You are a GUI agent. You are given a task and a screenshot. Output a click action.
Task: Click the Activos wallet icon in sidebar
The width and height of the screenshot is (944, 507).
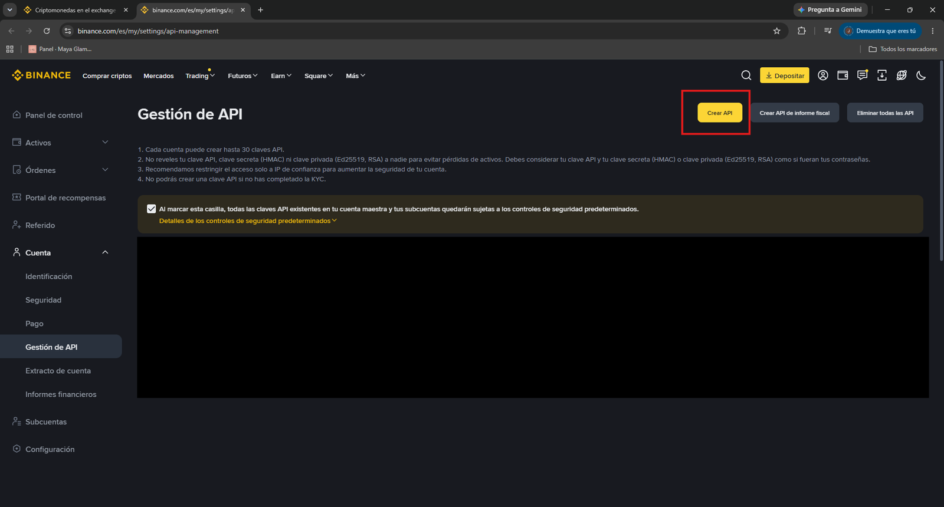tap(17, 142)
